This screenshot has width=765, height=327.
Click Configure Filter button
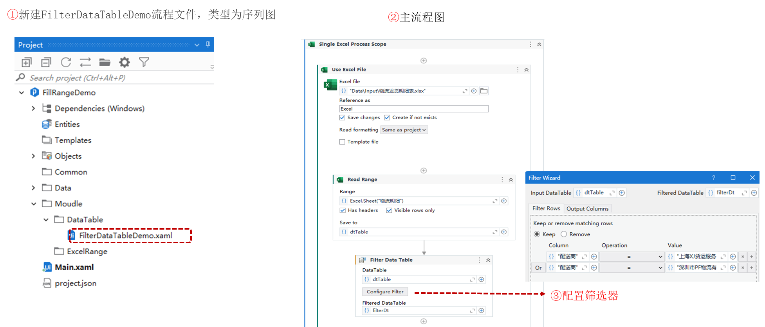point(385,292)
